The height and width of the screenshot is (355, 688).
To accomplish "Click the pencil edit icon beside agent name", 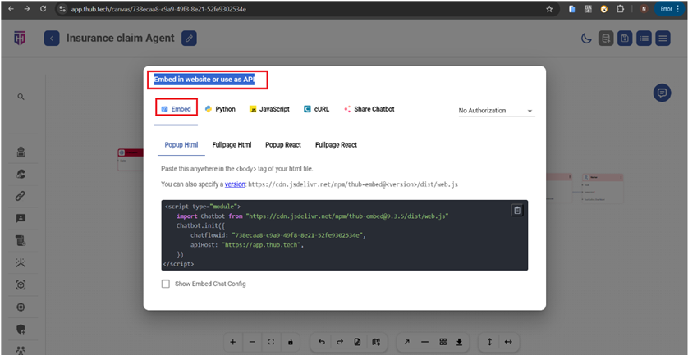I will point(189,38).
